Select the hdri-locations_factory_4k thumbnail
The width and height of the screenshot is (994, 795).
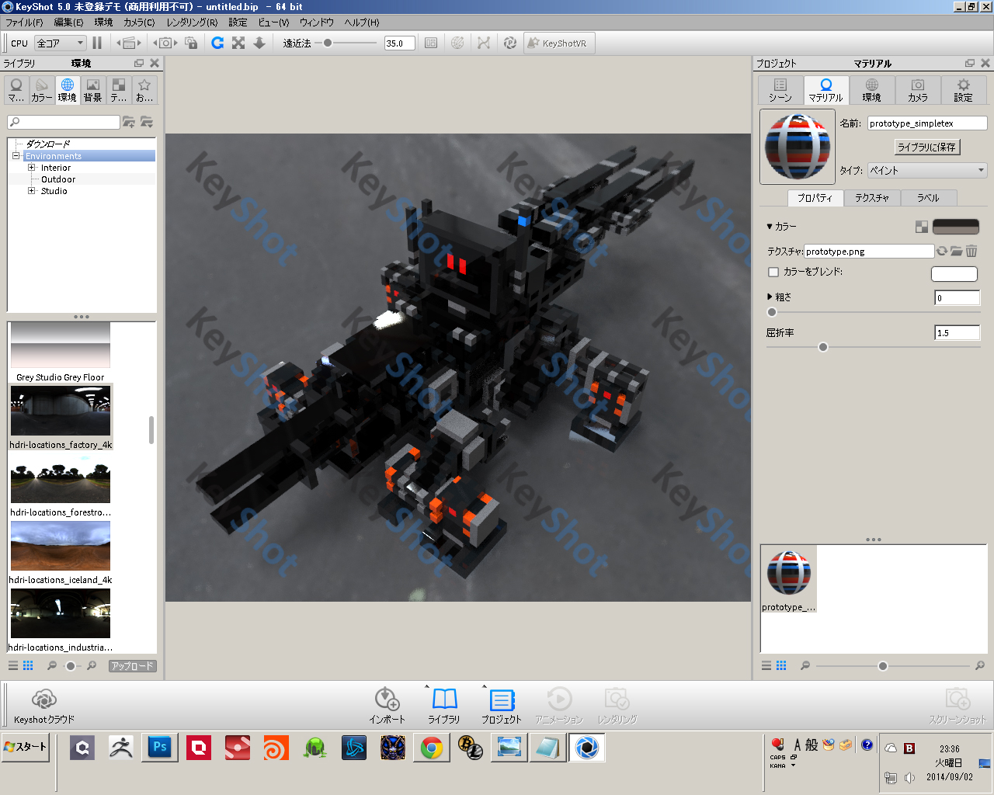coord(61,411)
